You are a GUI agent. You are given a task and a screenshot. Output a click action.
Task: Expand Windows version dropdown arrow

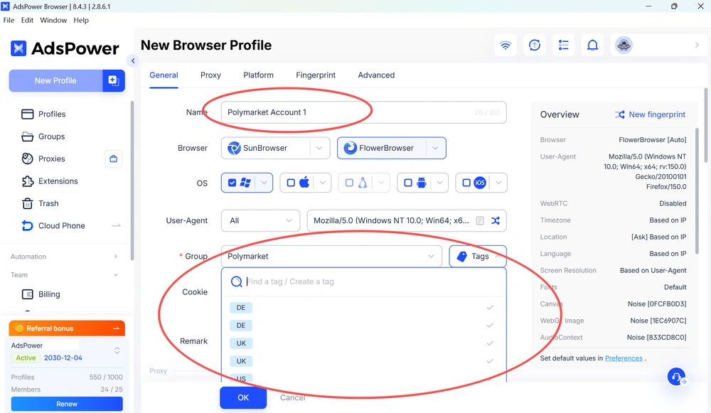pyautogui.click(x=264, y=183)
